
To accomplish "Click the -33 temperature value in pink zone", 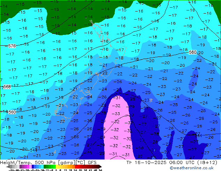I will [116, 113].
